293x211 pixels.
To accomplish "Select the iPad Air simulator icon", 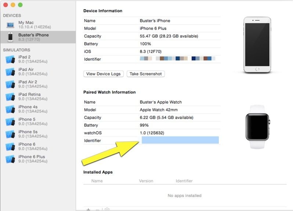I will (10, 72).
